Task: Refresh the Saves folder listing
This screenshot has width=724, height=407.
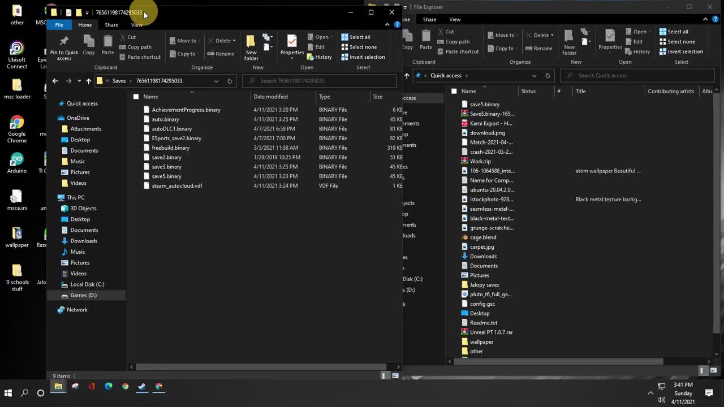Action: tap(230, 81)
